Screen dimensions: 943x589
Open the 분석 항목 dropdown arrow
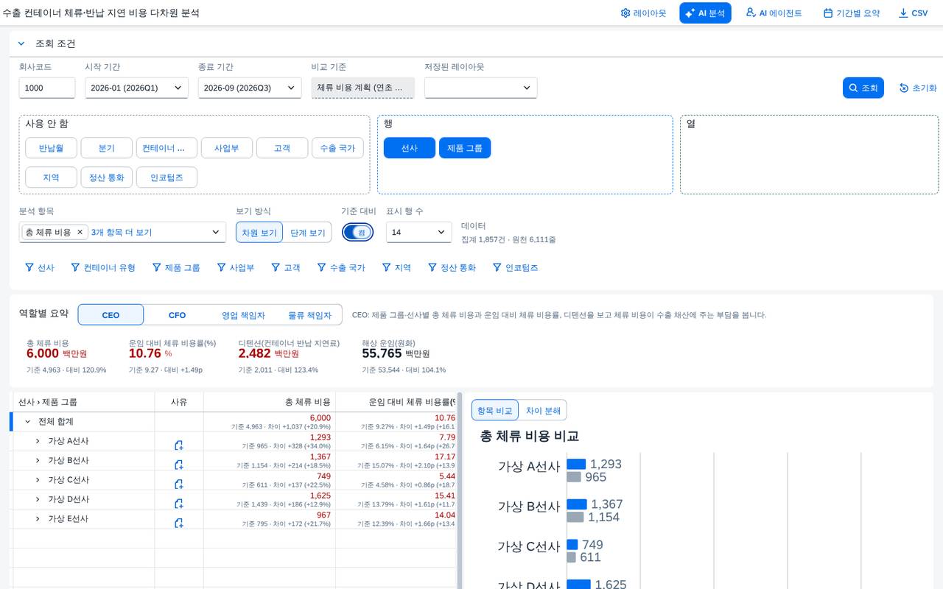click(x=216, y=232)
